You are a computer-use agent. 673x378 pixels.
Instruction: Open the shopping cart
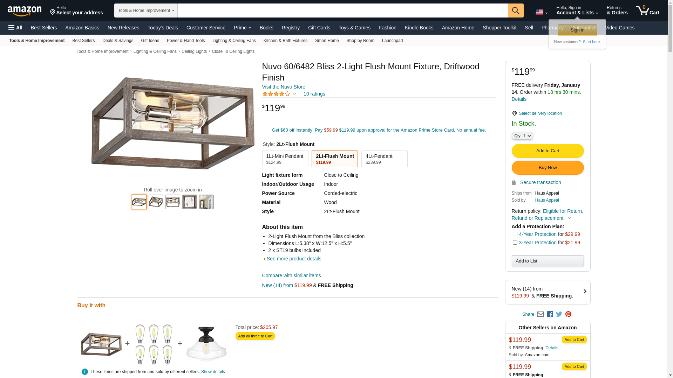(647, 10)
